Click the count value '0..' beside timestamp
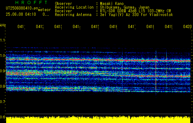 click(46, 14)
